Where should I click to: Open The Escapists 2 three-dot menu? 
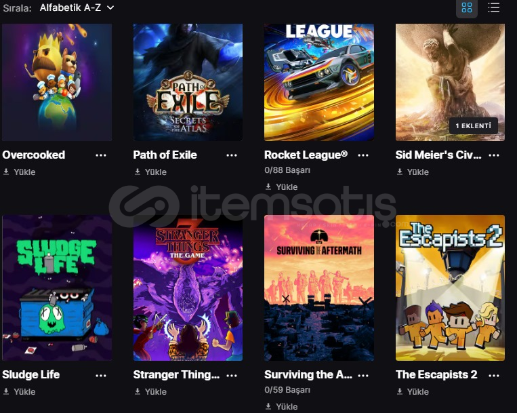tap(494, 376)
